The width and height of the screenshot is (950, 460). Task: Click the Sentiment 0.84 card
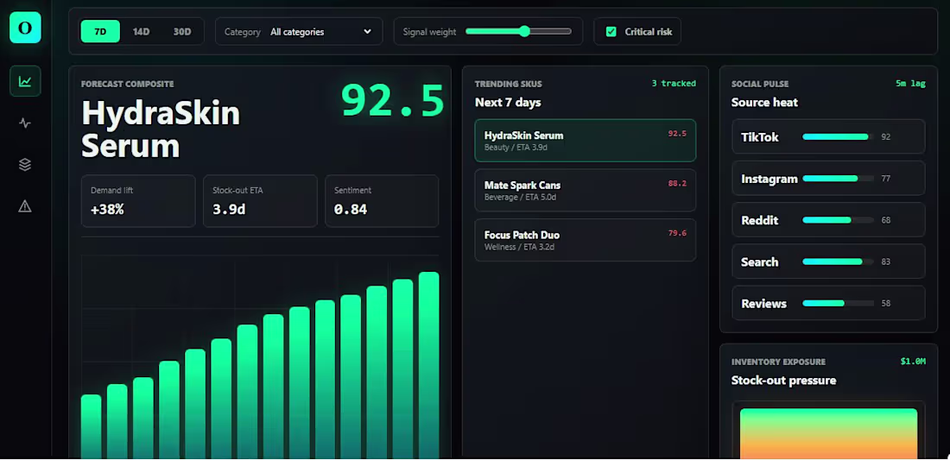point(383,201)
